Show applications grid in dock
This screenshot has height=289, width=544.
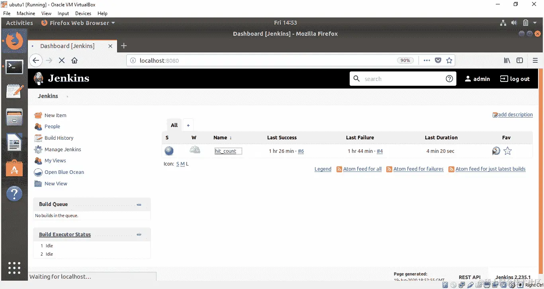pyautogui.click(x=14, y=268)
